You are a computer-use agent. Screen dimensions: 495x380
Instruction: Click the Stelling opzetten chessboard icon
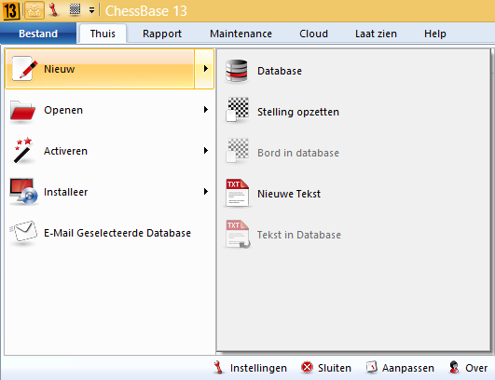pos(238,109)
